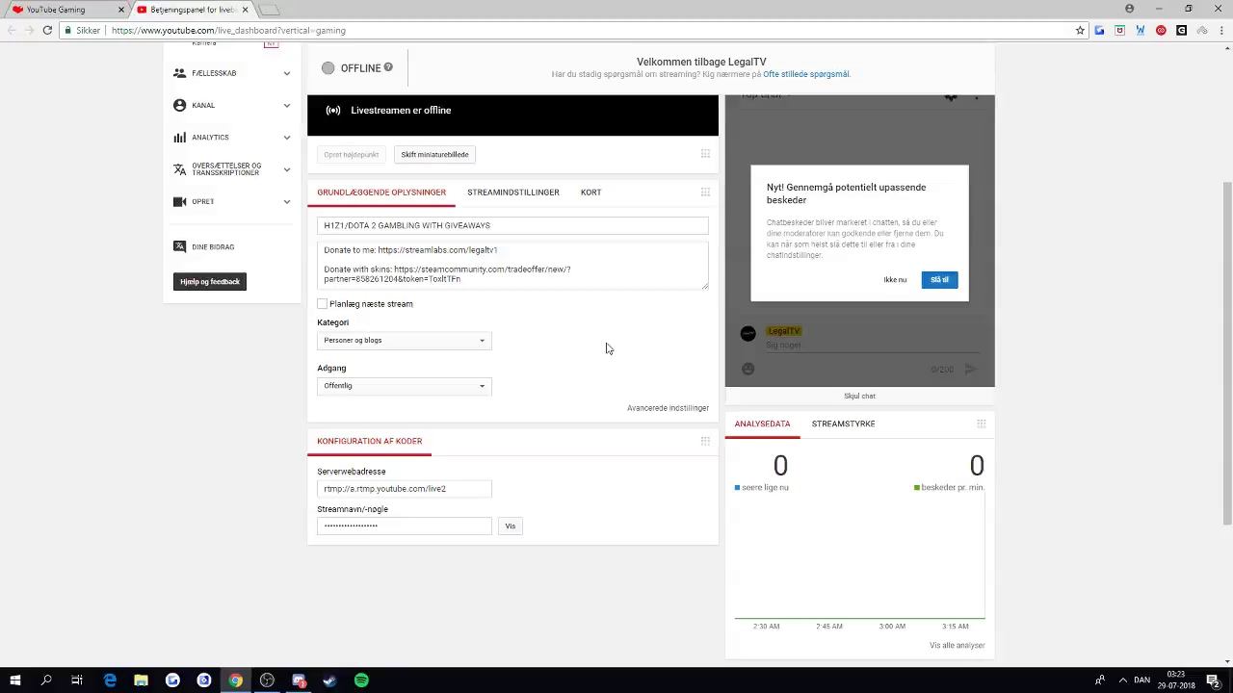
Task: Click the drag handle on Konfiguration af koder card
Action: [x=705, y=441]
